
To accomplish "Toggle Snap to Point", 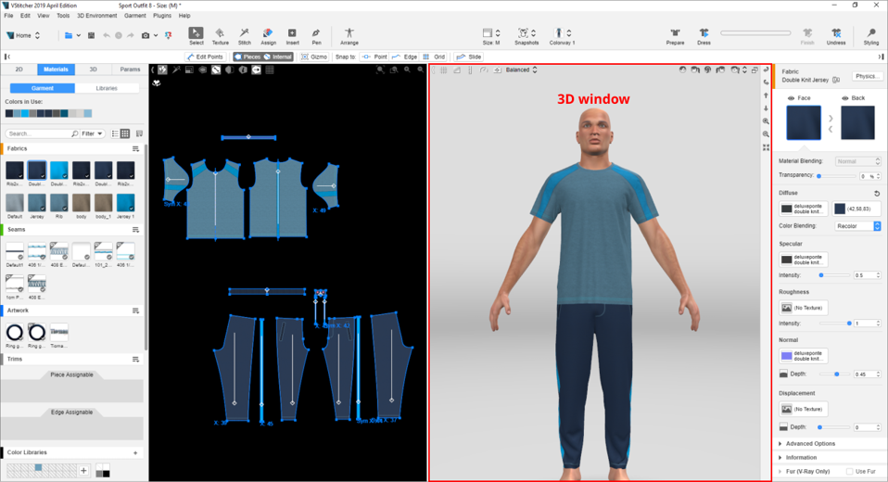I will 374,57.
